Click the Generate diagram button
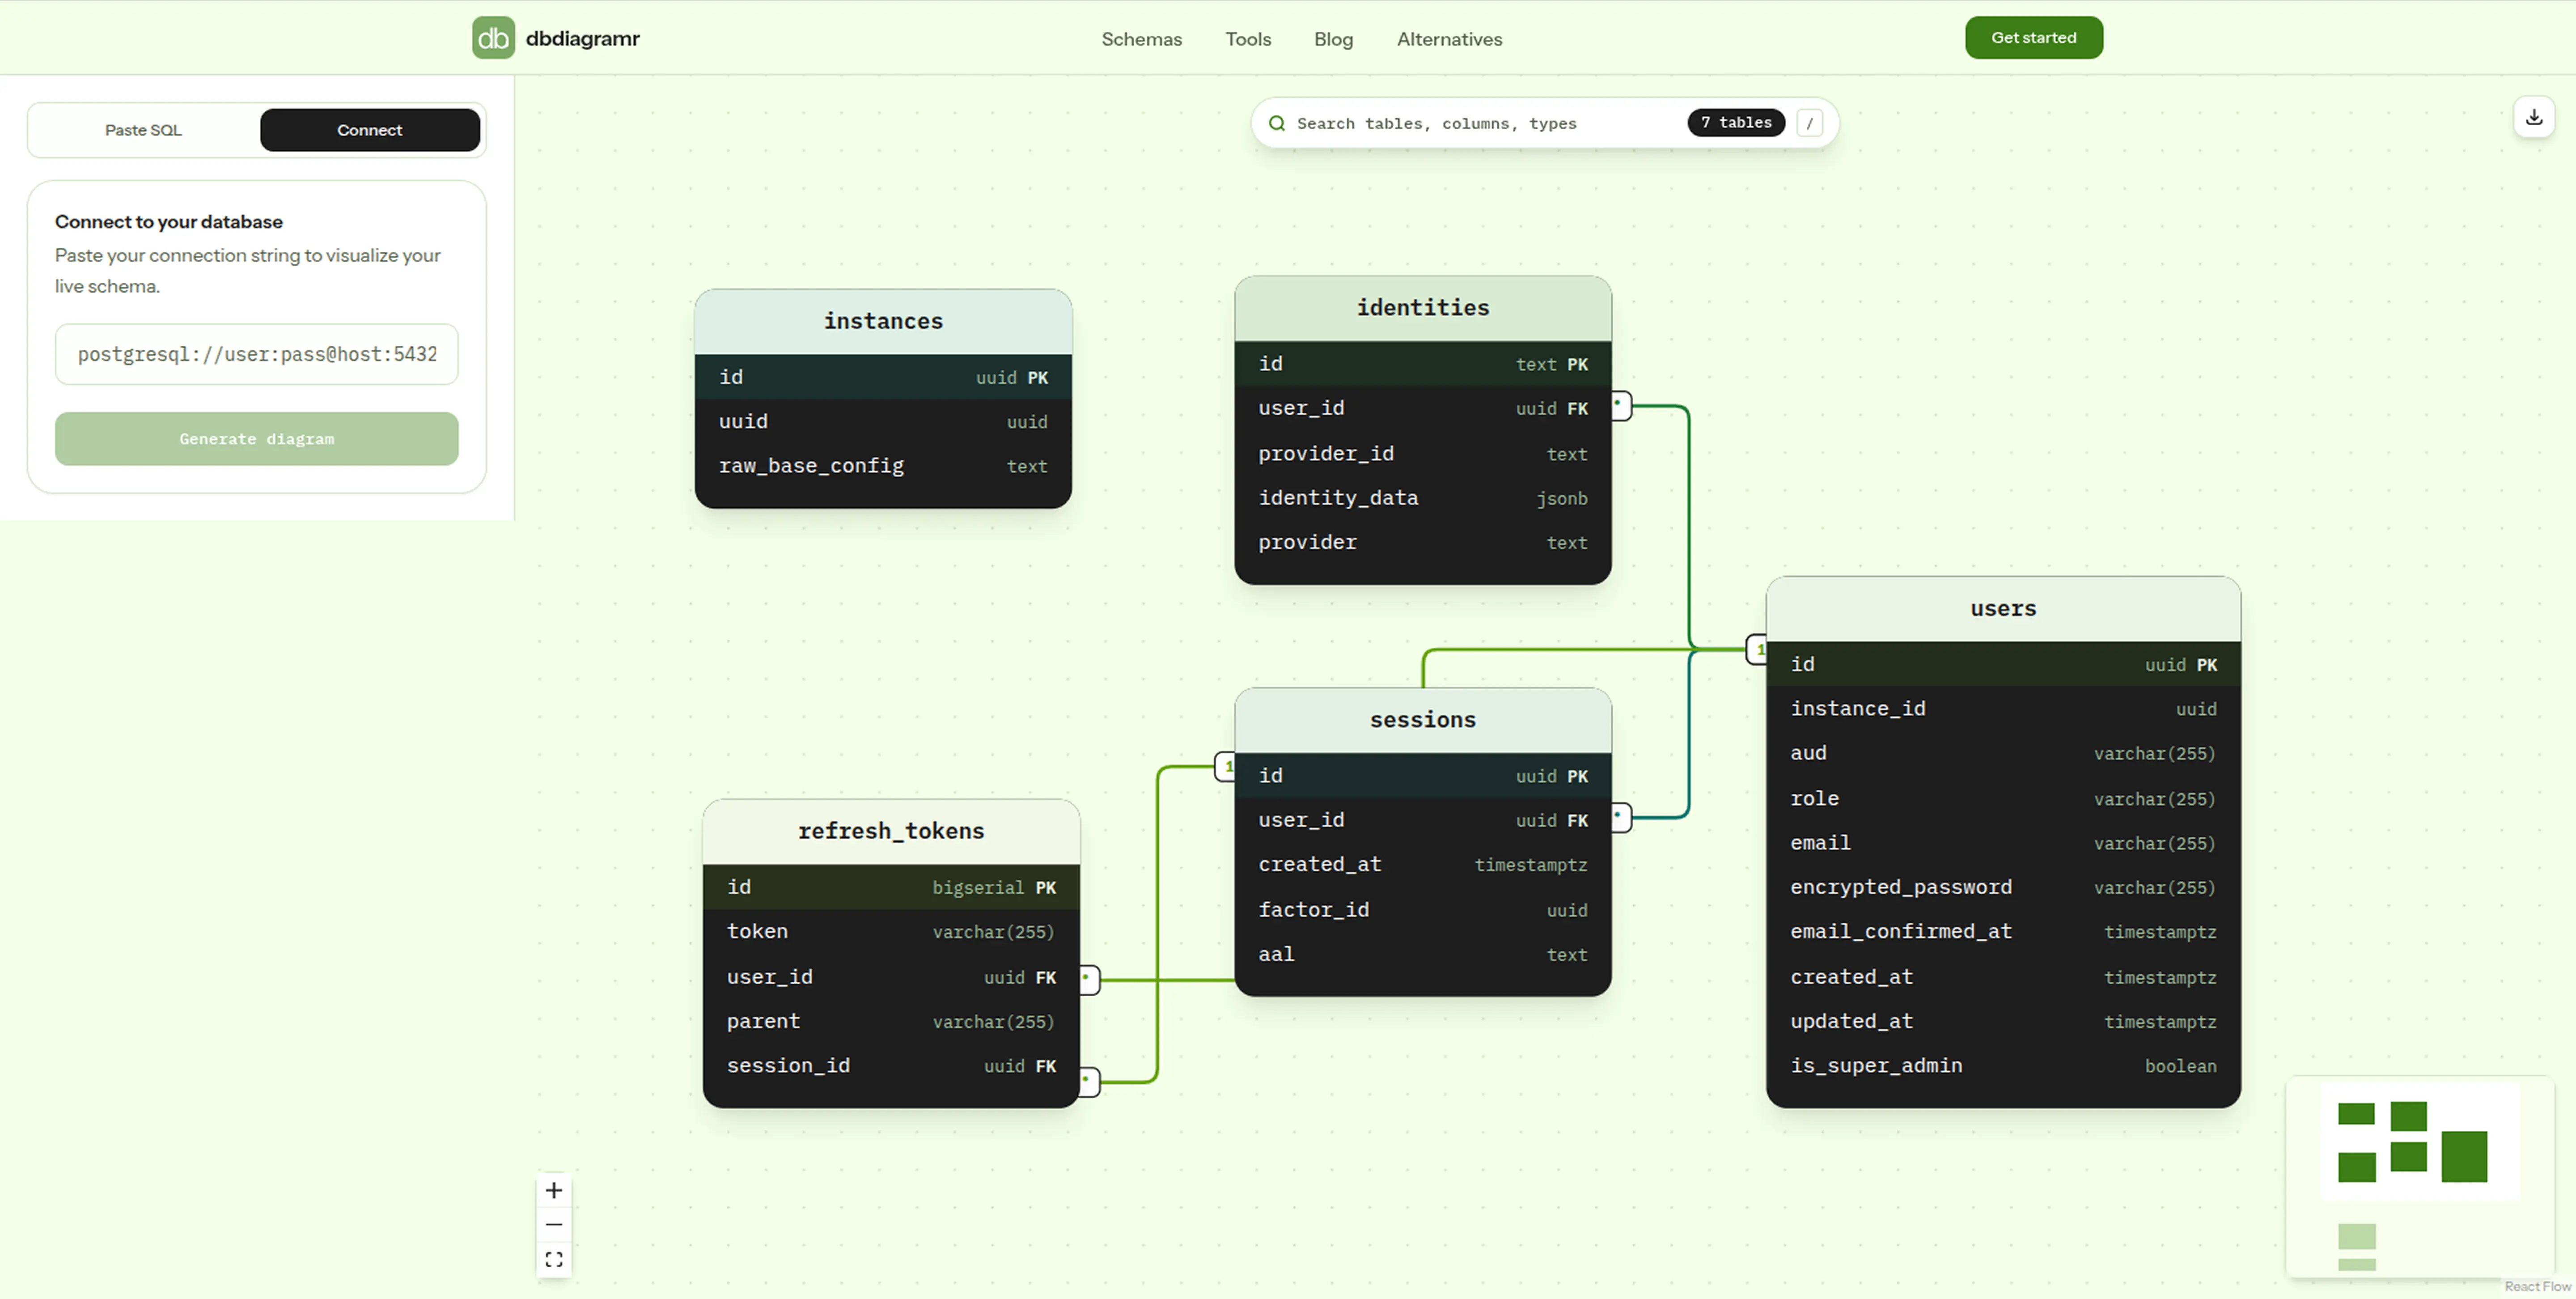Viewport: 2576px width, 1299px height. point(257,439)
